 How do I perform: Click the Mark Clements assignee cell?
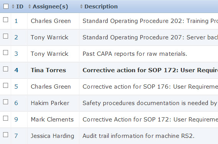(x=53, y=120)
